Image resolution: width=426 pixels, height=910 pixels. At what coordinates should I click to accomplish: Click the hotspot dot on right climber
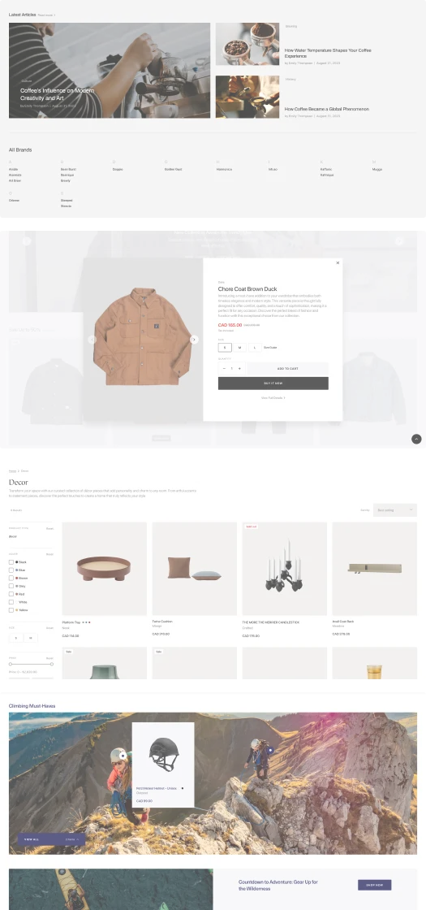270,750
